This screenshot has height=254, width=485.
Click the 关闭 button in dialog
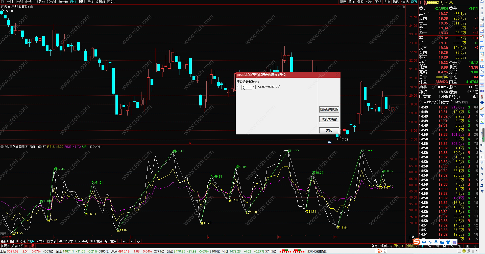click(x=329, y=130)
